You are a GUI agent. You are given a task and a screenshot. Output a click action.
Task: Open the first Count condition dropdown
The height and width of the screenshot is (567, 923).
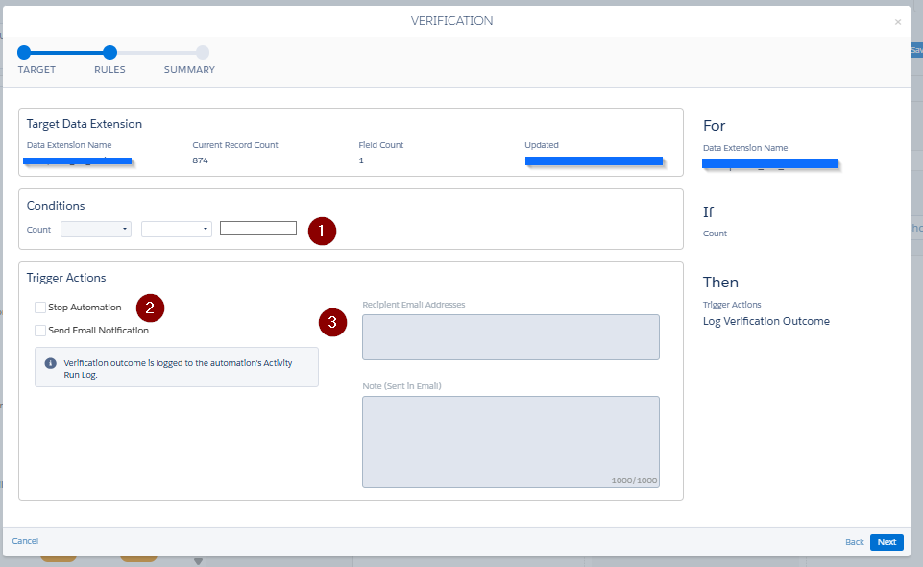tap(96, 229)
